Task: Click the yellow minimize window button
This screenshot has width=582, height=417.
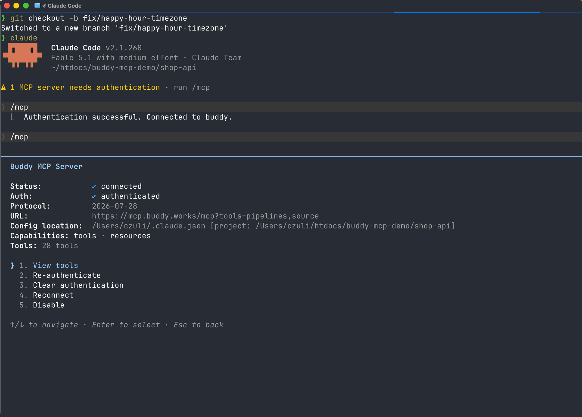Action: 16,6
